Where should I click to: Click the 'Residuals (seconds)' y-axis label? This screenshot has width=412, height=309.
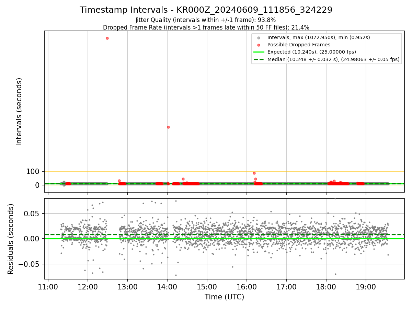coord(11,239)
